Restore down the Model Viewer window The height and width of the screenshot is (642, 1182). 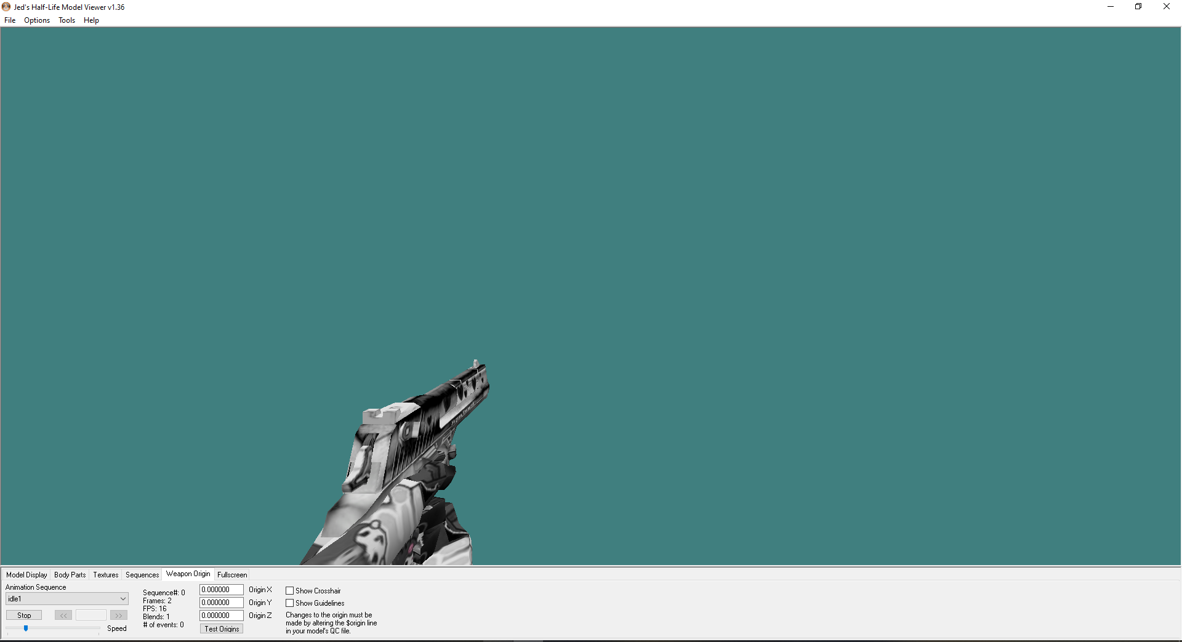pyautogui.click(x=1138, y=7)
